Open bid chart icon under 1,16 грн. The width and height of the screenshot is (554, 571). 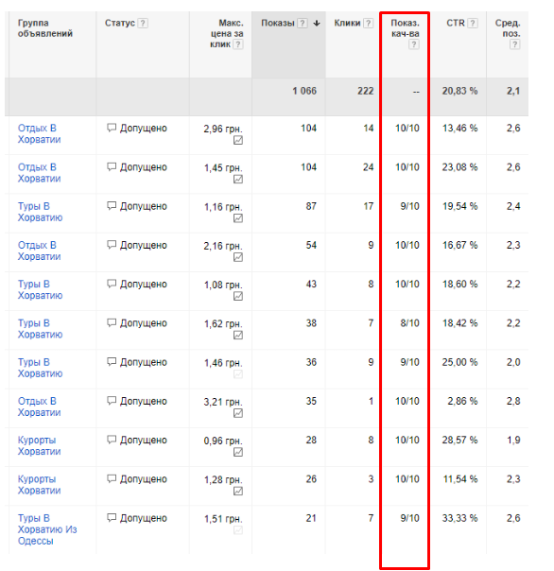point(238,218)
